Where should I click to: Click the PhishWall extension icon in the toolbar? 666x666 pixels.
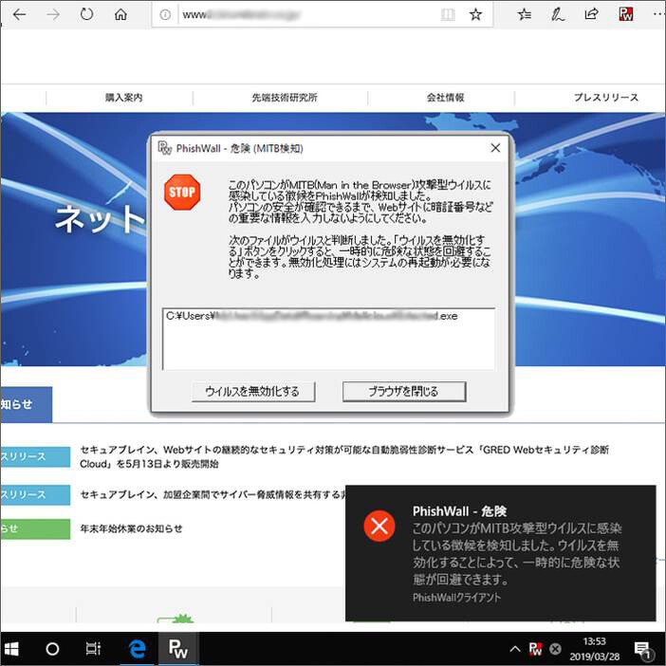pos(625,15)
